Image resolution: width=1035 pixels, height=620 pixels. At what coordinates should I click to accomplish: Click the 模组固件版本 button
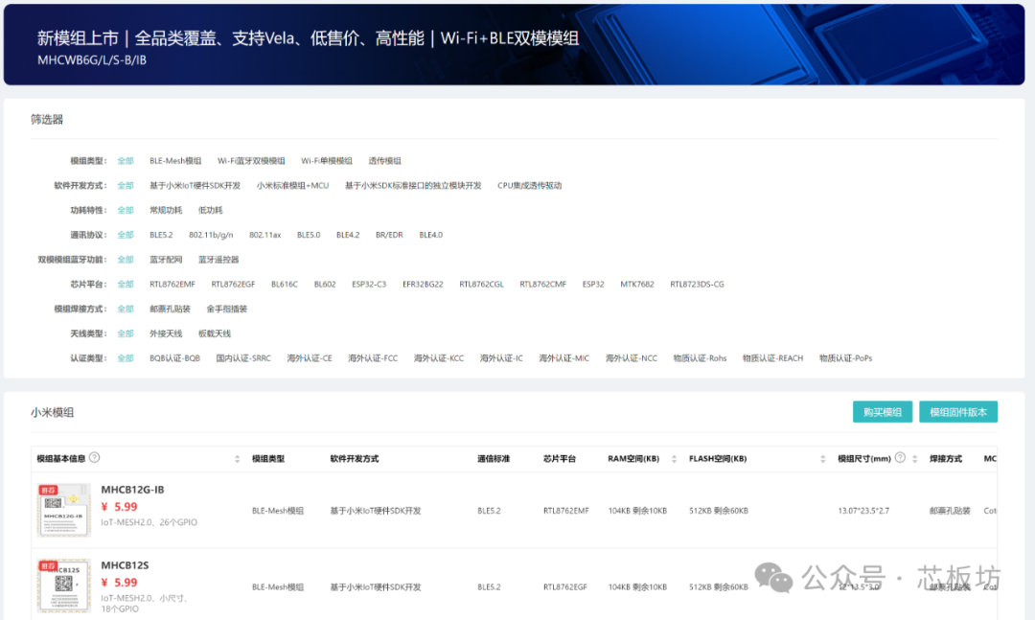coord(957,412)
